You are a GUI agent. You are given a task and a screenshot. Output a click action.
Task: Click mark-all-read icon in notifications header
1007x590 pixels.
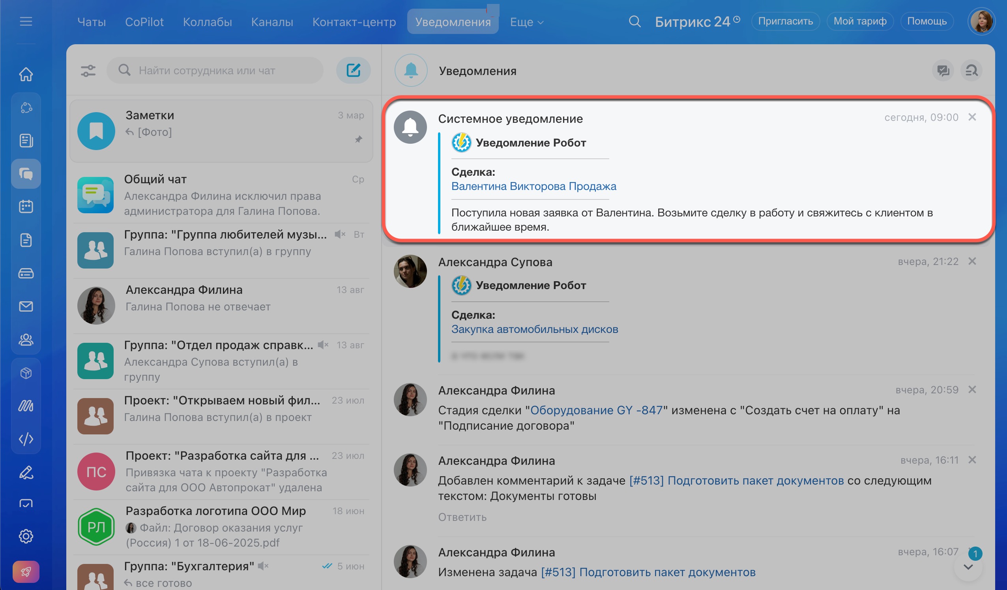[943, 71]
